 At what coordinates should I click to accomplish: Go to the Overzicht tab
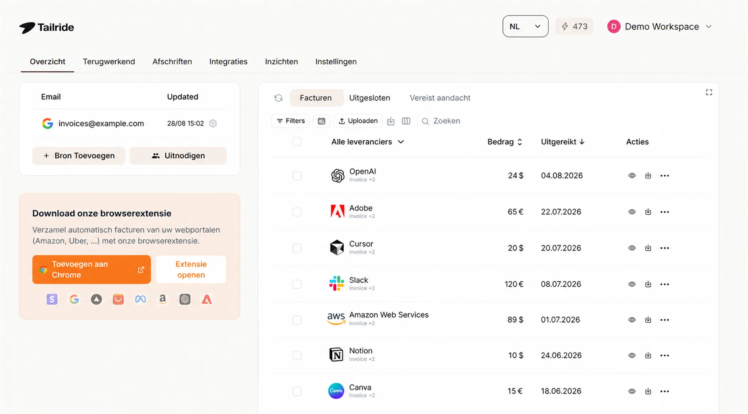pos(47,62)
